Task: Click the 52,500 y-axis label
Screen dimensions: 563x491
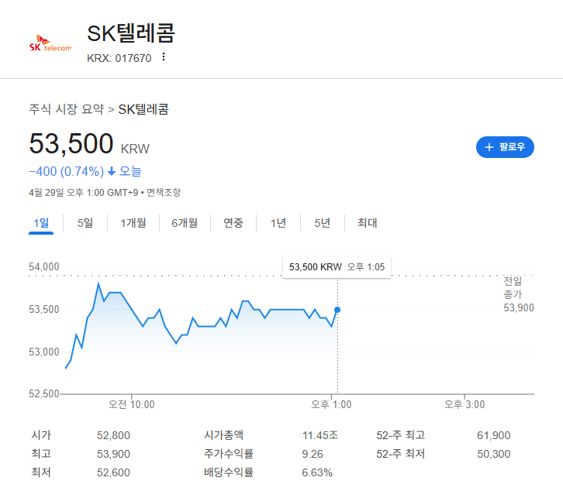Action: [43, 393]
